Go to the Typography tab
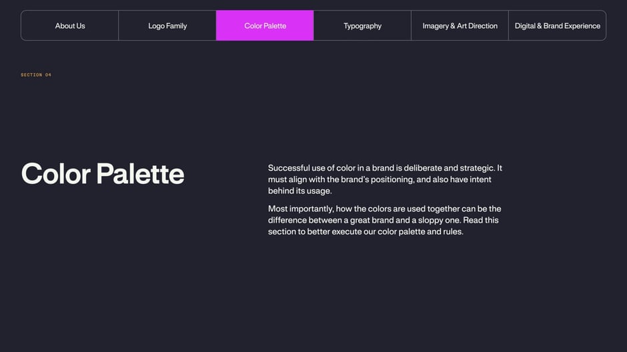This screenshot has height=352, width=627. coord(362,25)
